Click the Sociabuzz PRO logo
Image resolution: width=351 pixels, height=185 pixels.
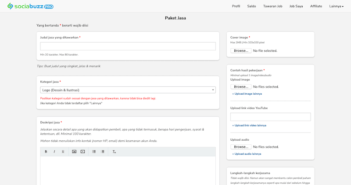[x=30, y=6]
